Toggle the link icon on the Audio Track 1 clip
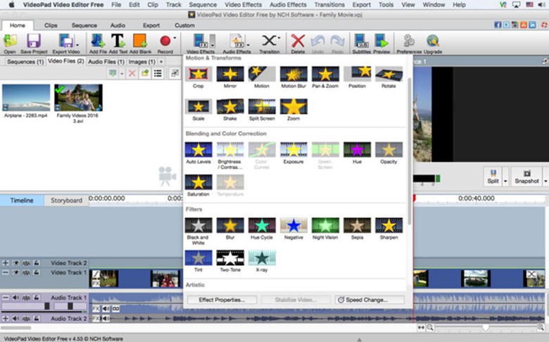Image resolution: width=549 pixels, height=342 pixels. click(x=115, y=309)
